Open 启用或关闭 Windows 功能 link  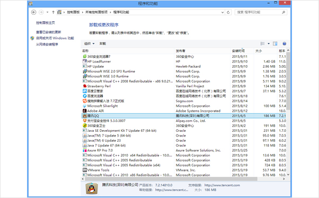(55, 38)
